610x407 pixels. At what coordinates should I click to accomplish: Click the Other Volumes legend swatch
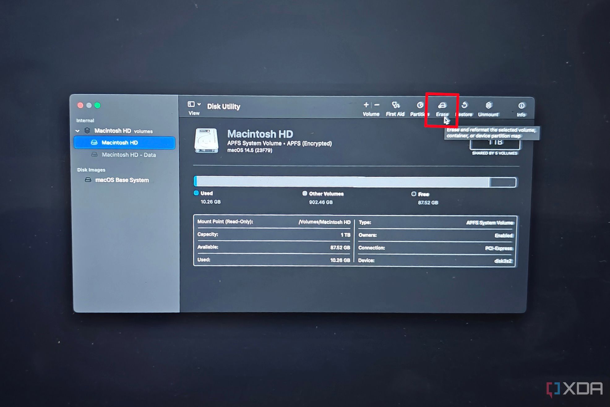(x=305, y=193)
